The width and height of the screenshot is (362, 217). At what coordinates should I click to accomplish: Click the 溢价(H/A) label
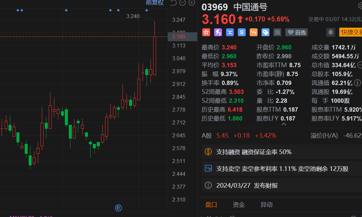(x=324, y=136)
